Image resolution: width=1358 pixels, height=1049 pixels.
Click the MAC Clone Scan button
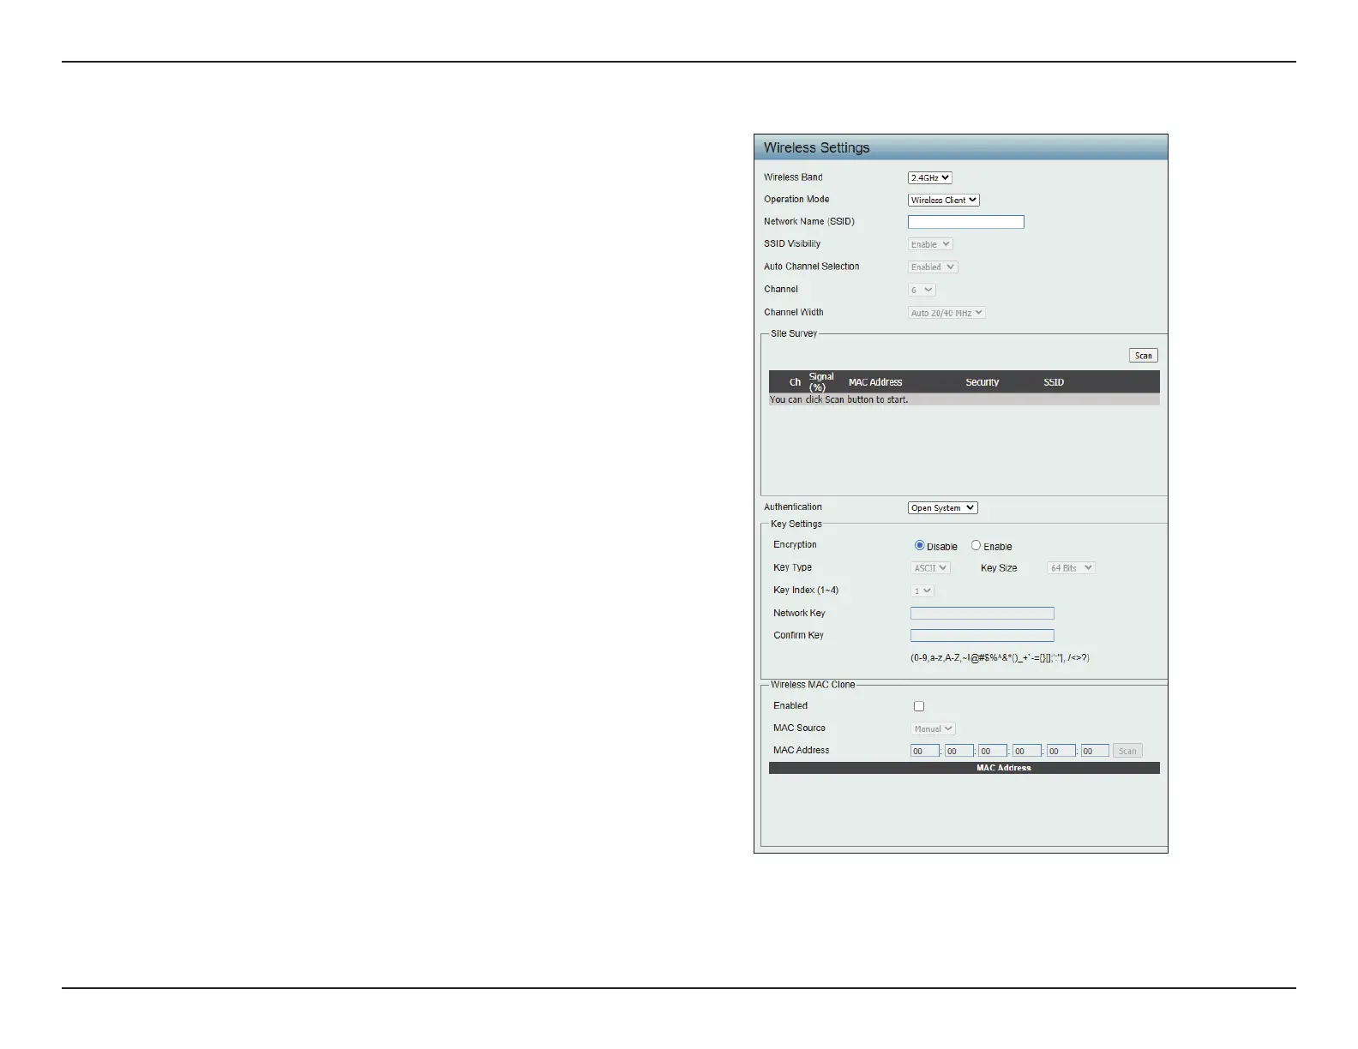coord(1127,752)
